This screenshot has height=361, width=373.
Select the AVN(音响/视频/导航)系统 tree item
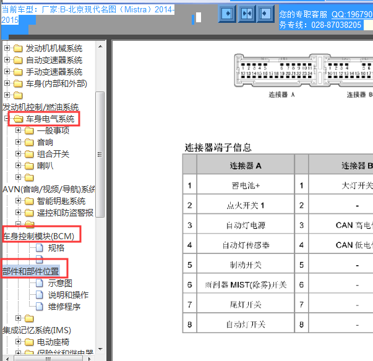(48, 189)
